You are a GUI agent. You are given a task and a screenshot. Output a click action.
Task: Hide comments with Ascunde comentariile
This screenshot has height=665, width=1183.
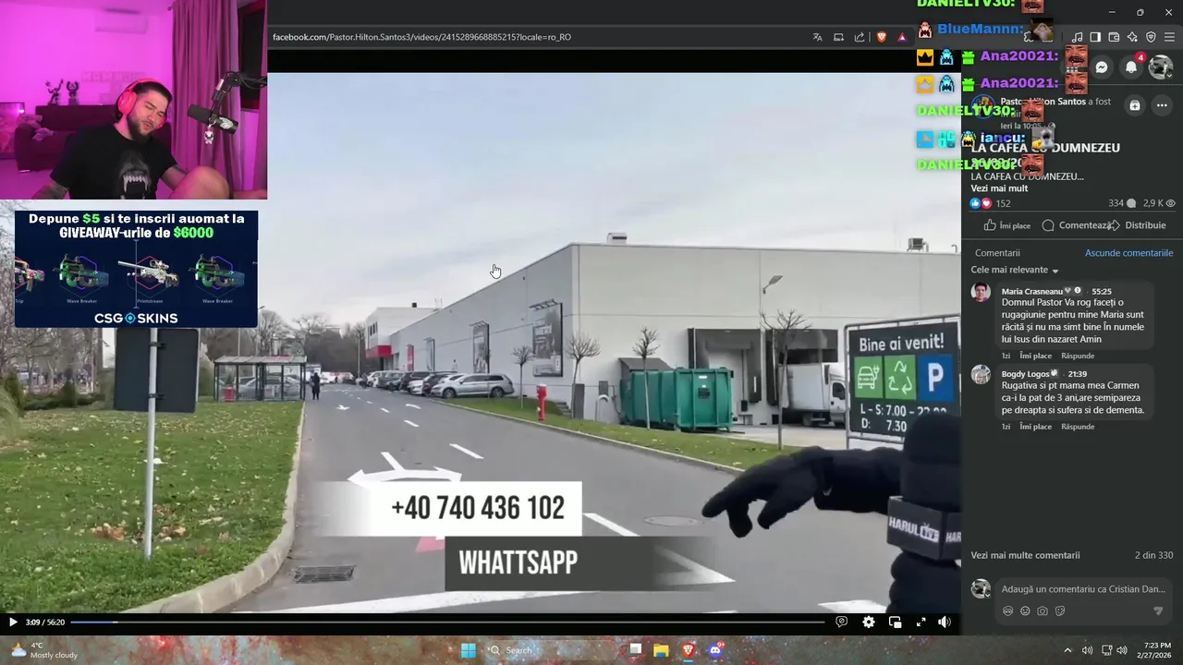tap(1128, 253)
